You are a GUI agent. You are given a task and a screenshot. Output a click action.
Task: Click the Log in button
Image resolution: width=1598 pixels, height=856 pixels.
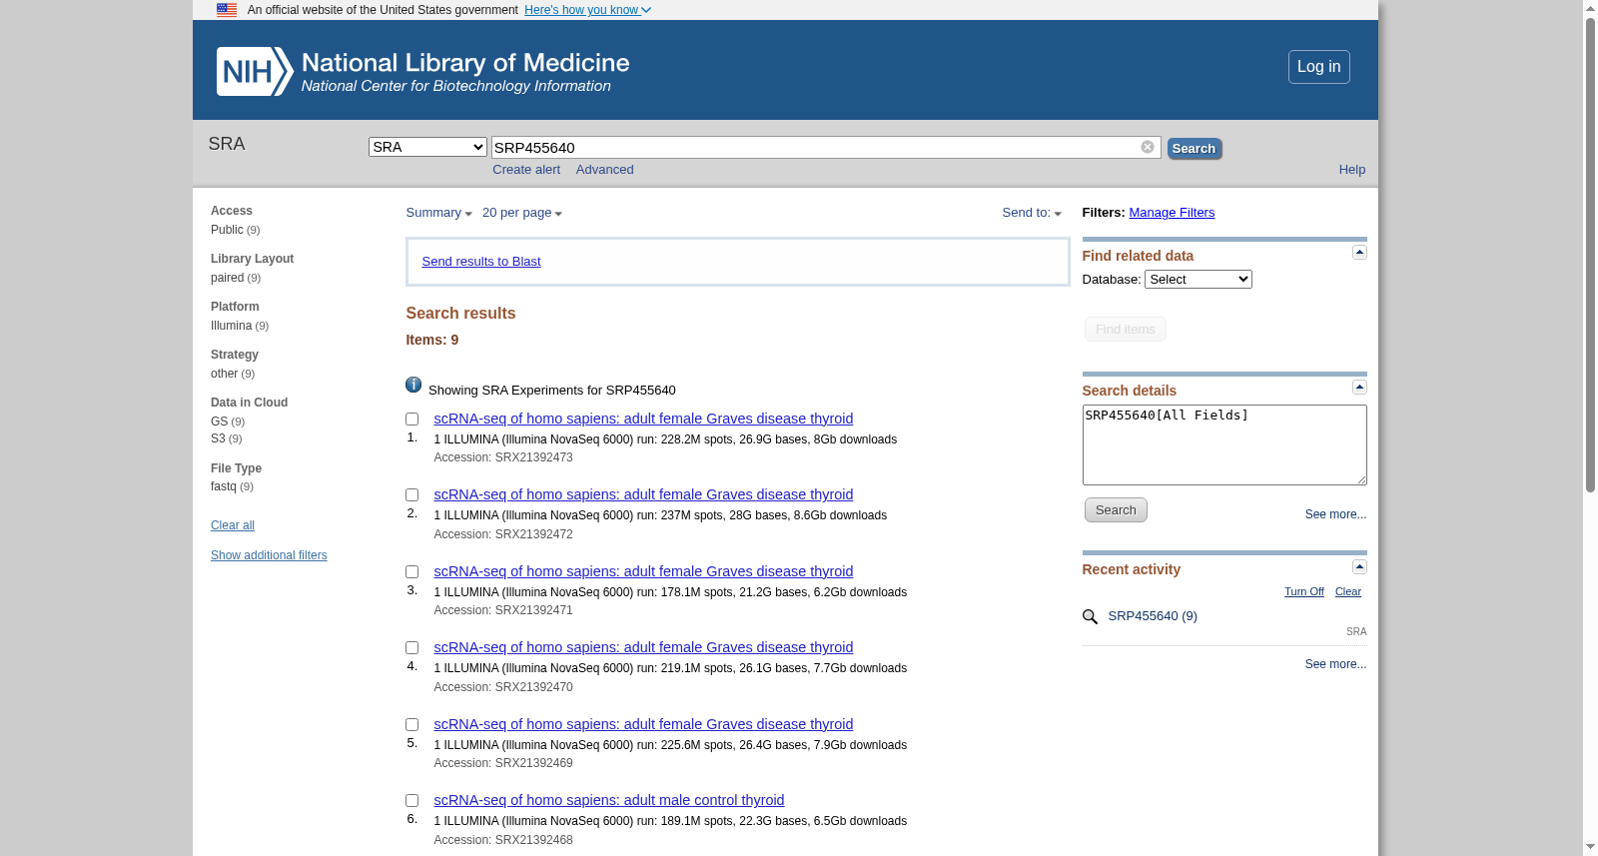coord(1319,67)
